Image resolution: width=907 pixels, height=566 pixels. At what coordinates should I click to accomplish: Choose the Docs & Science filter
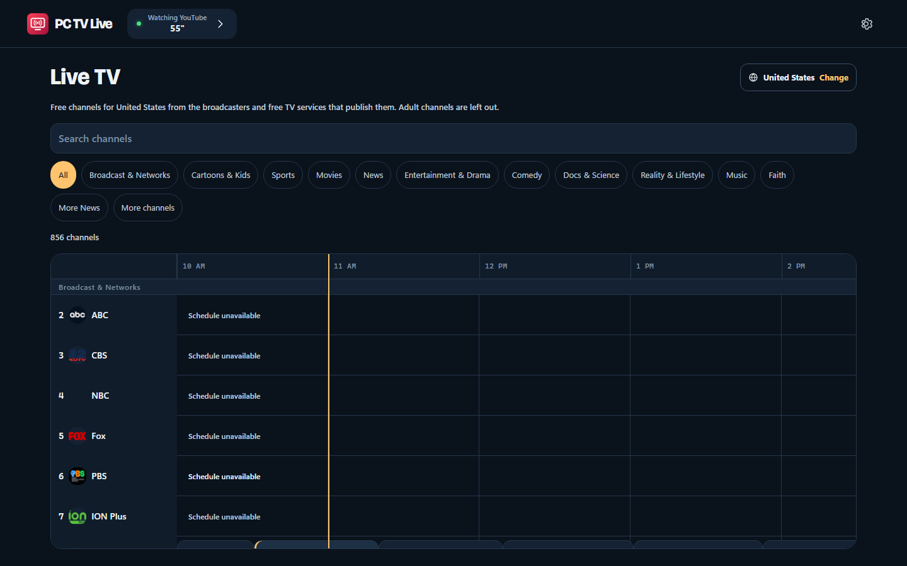click(591, 175)
